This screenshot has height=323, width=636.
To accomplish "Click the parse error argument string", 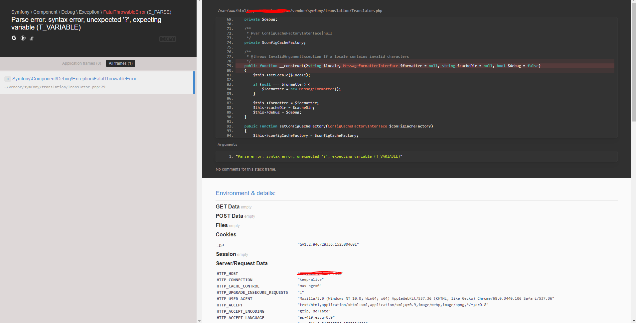I will (x=319, y=156).
